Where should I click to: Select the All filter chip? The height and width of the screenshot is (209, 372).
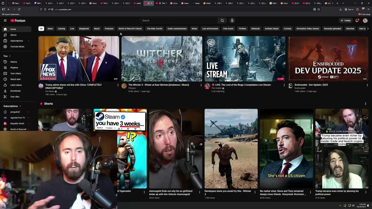point(41,29)
